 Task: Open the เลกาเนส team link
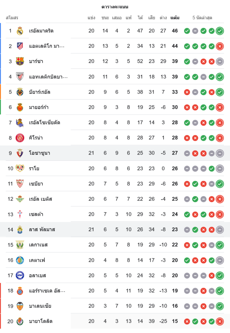pos(38,245)
